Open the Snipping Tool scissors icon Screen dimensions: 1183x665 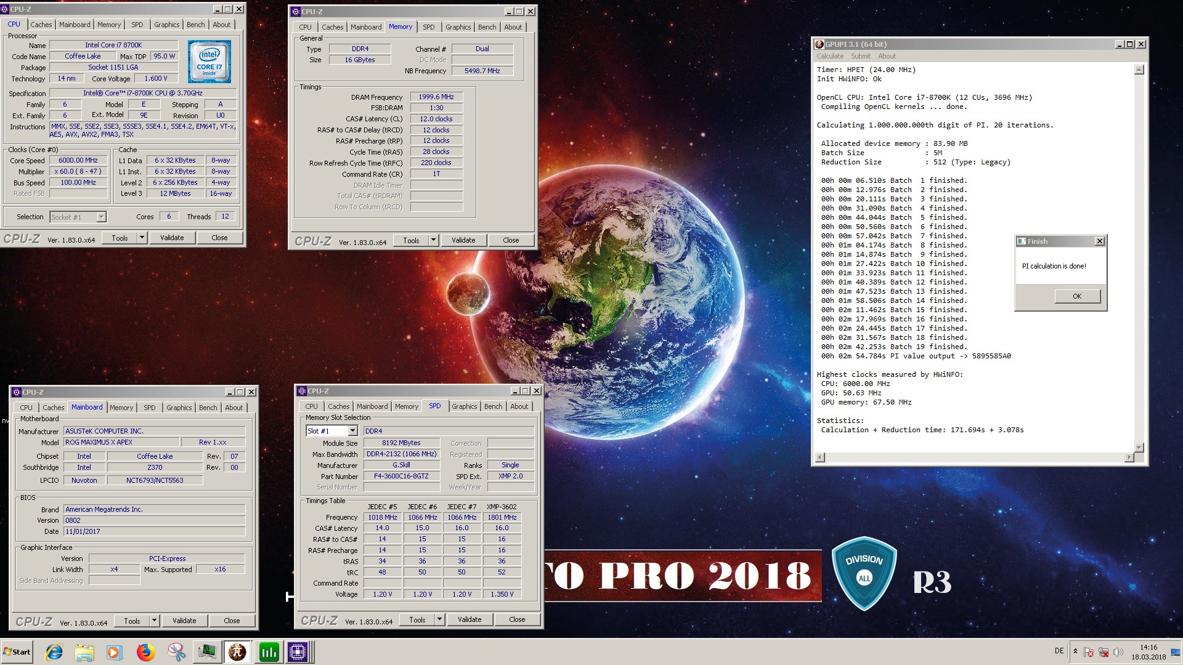click(x=176, y=652)
